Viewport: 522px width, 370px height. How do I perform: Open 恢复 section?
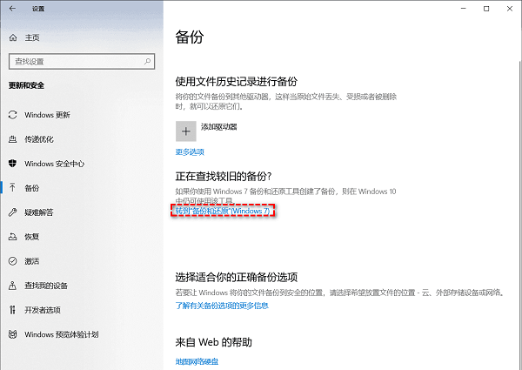pyautogui.click(x=31, y=237)
